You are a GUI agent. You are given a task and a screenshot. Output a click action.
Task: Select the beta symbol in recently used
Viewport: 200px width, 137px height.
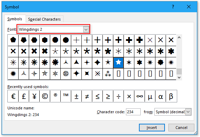pos(171,96)
